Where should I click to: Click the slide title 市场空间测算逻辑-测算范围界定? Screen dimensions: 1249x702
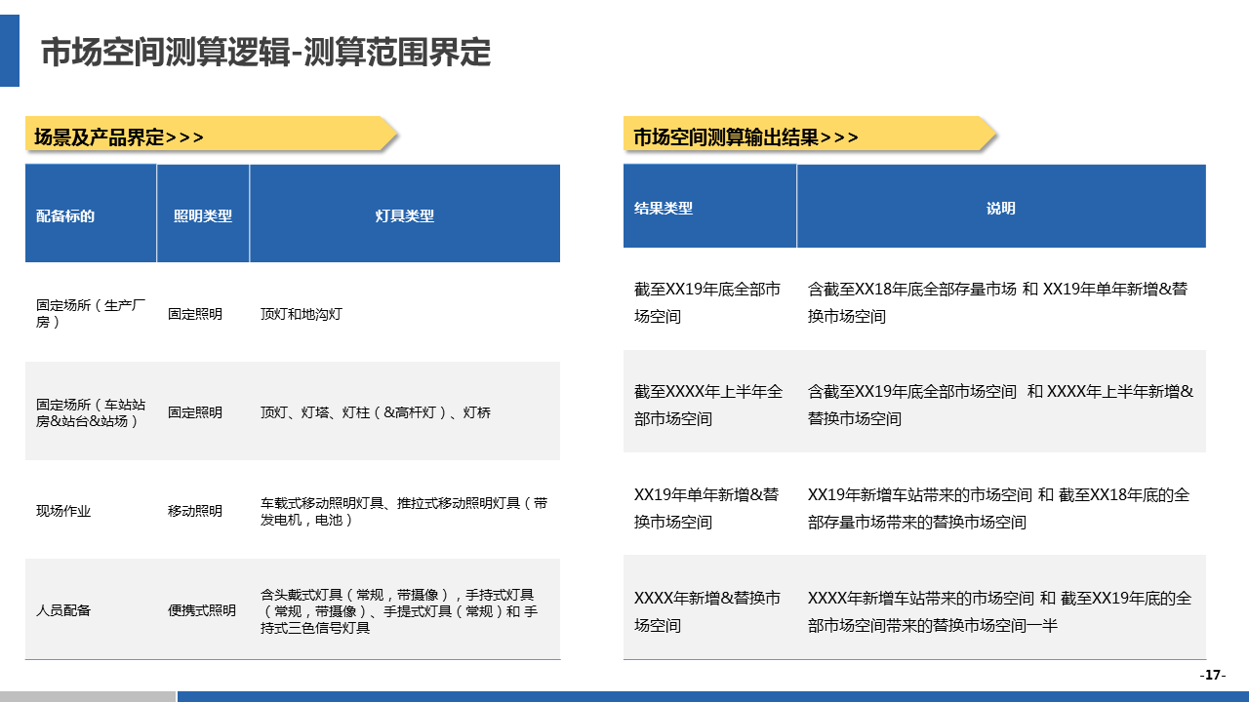tap(265, 53)
